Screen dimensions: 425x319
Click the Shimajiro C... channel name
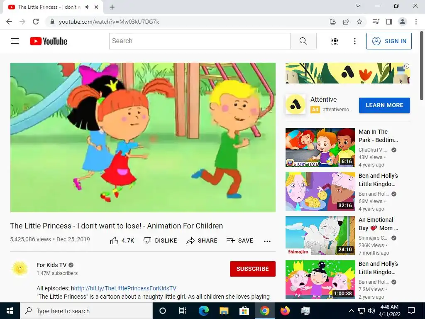tap(373, 238)
